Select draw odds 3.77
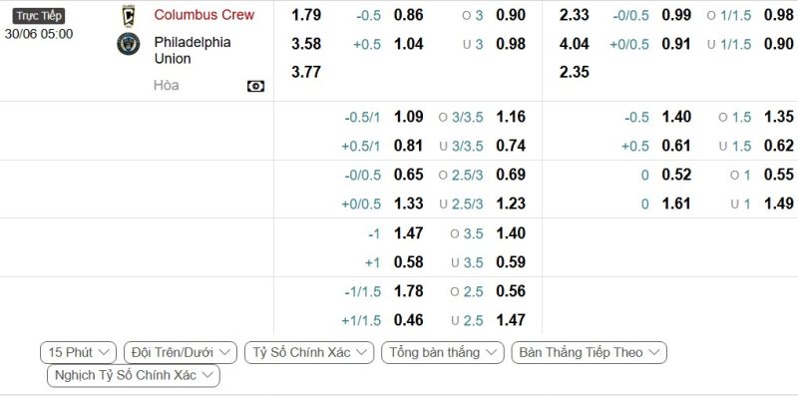Image resolution: width=798 pixels, height=396 pixels. [x=306, y=72]
